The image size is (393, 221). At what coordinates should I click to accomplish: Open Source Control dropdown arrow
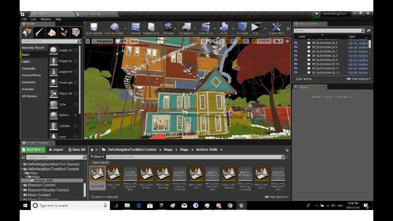[x=126, y=28]
